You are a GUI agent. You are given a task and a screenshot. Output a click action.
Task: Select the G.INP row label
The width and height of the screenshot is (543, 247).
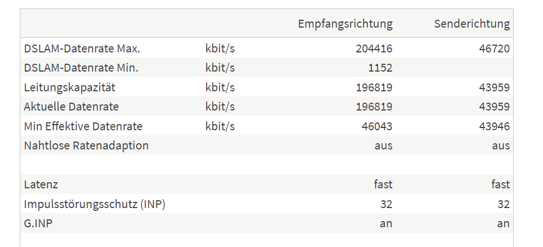pyautogui.click(x=38, y=223)
